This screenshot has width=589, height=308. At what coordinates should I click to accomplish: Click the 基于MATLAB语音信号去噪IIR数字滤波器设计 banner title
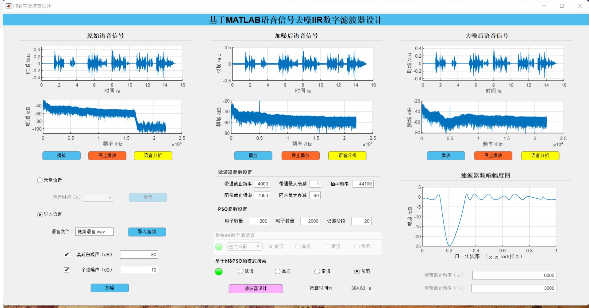click(296, 20)
